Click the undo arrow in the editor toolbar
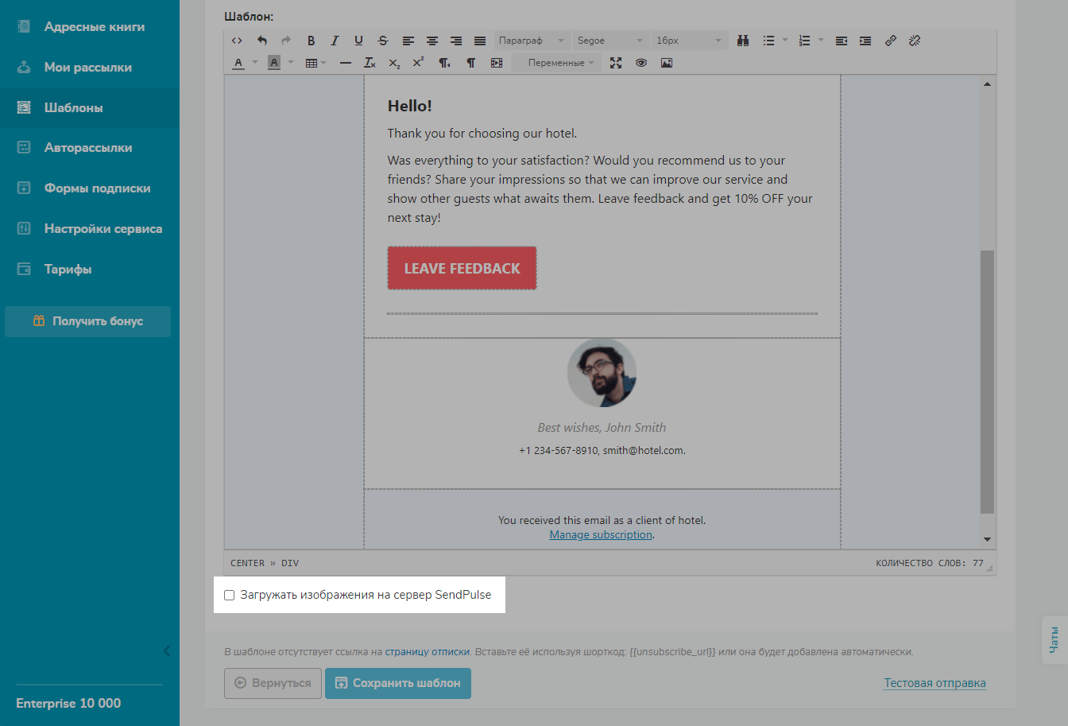The width and height of the screenshot is (1068, 726). 262,41
